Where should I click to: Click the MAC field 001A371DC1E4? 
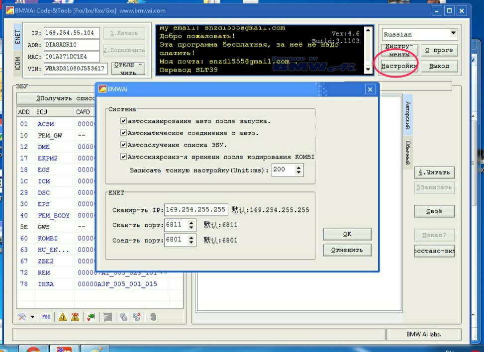click(x=72, y=57)
